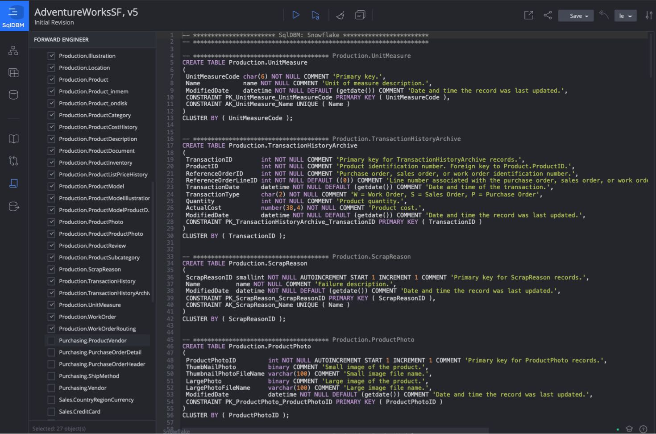
Task: Open the Save dropdown button
Action: point(576,16)
